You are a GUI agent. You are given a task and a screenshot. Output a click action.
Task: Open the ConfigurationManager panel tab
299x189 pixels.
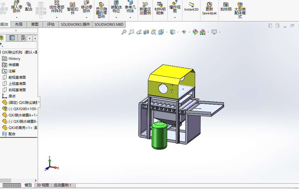(x=23, y=38)
